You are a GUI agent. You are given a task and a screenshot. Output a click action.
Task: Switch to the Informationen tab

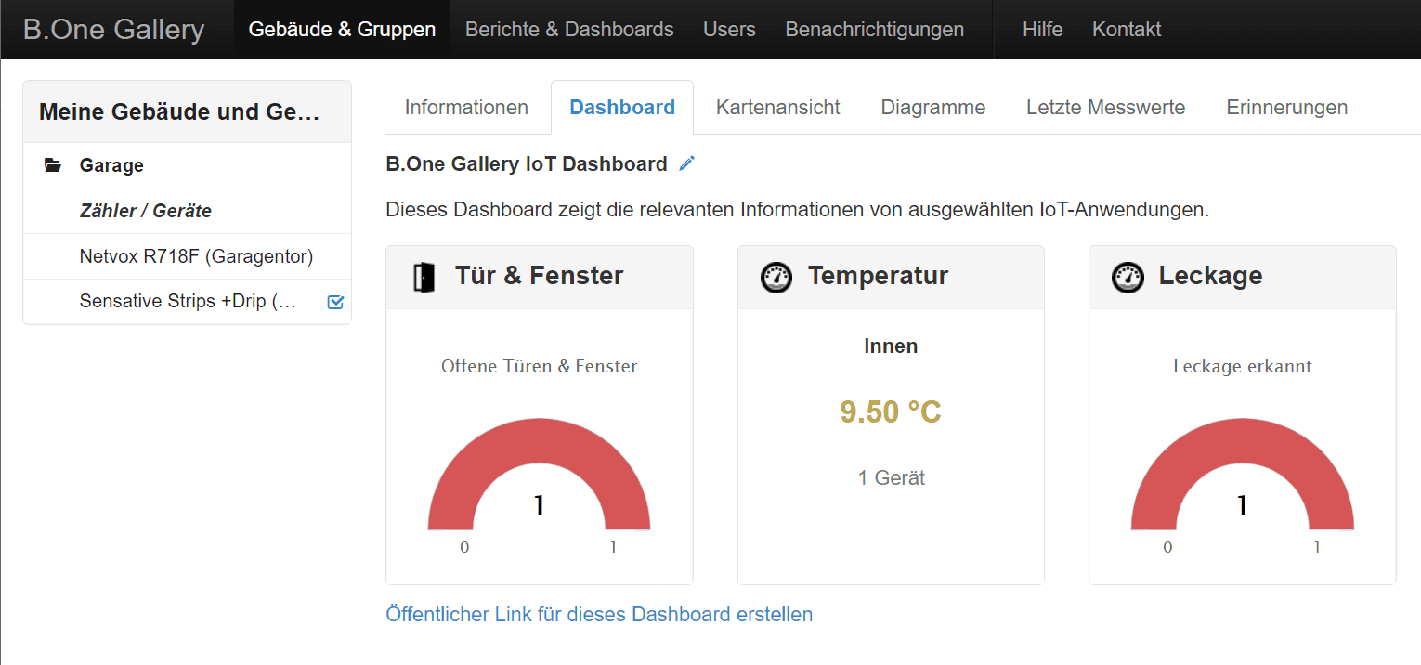(466, 108)
